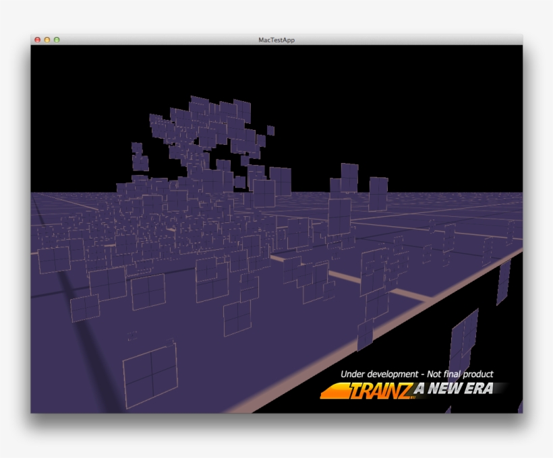Select the tall upright tile pair on the horizon
Screen dimensions: 553x458
click(x=349, y=178)
